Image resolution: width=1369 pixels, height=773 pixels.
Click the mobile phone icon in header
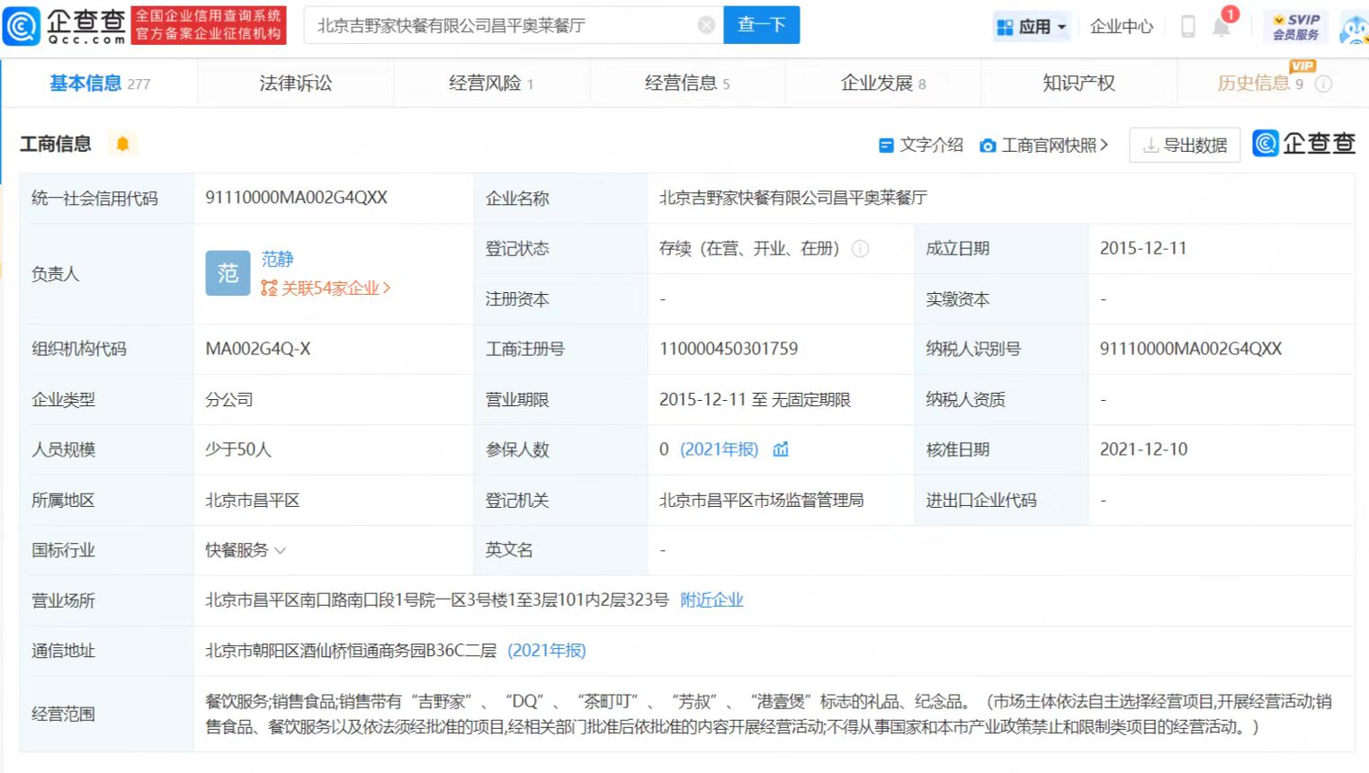1187,26
